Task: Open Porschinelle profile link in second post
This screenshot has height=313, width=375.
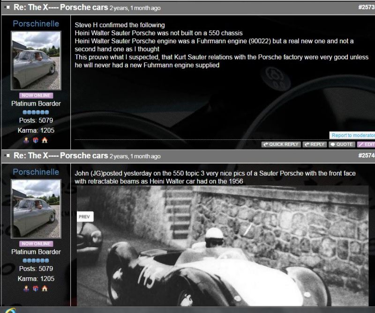Action: (36, 172)
